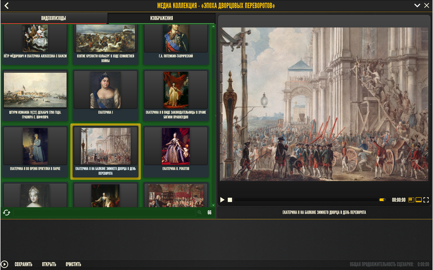Click the 00:00:00 time display

pos(399,200)
